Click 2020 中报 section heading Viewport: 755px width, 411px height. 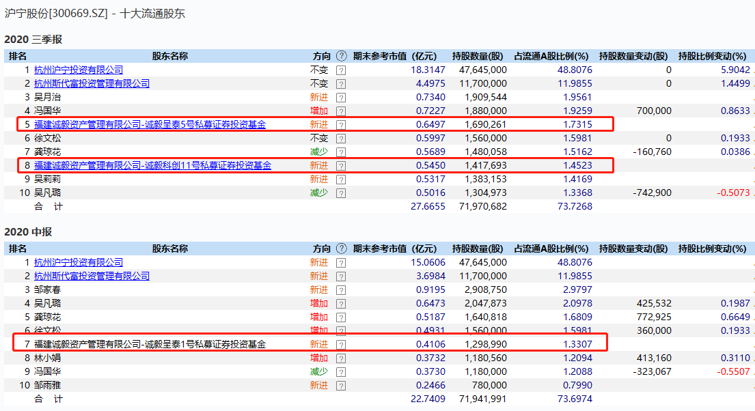[28, 231]
